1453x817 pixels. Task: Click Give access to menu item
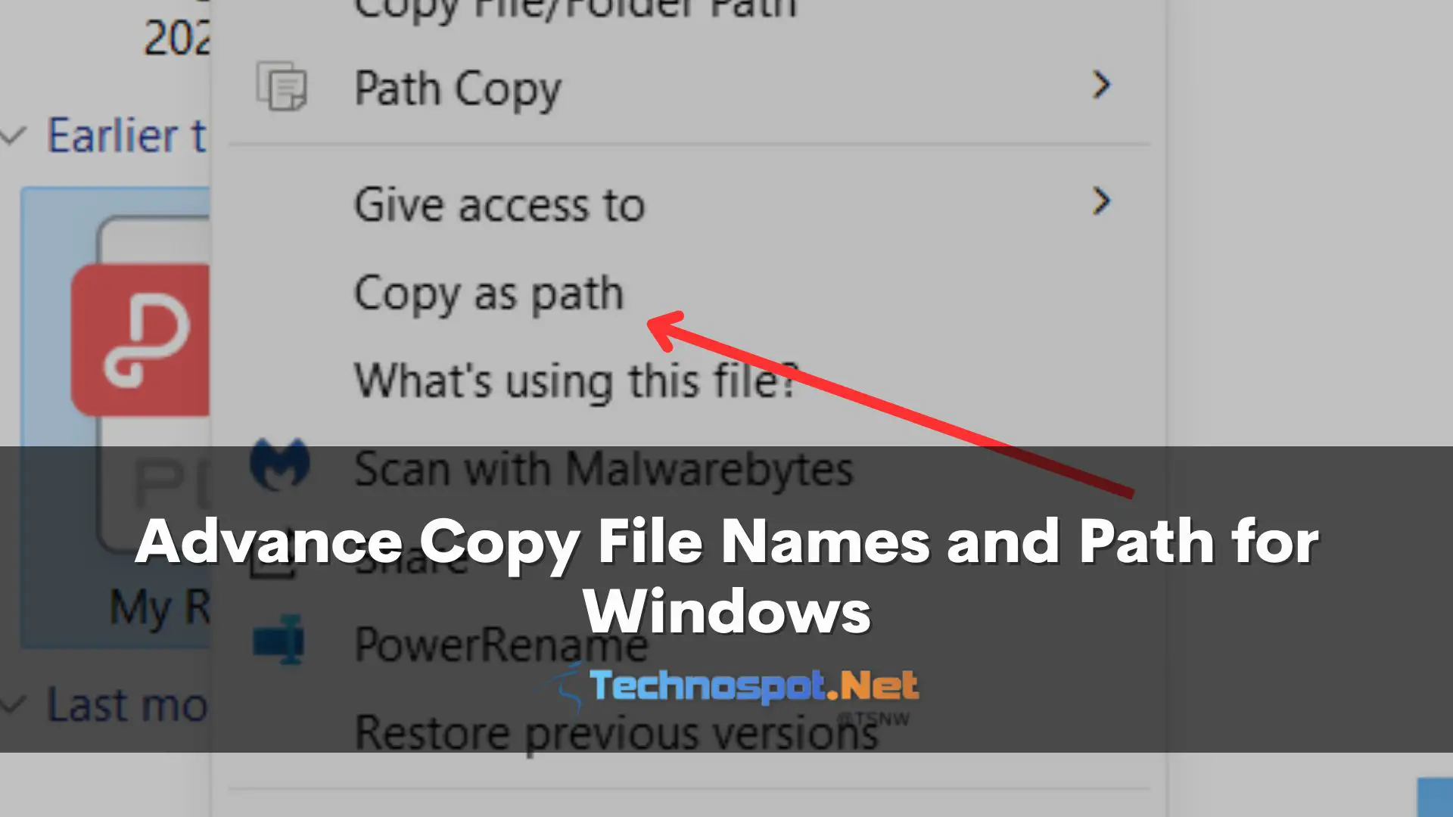point(499,205)
